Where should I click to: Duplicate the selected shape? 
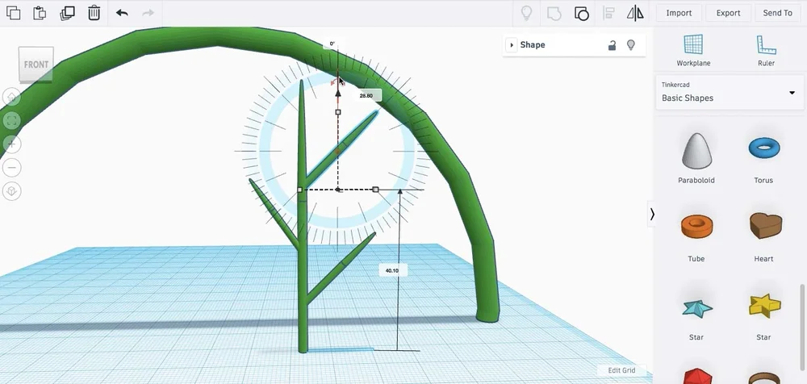[x=67, y=13]
